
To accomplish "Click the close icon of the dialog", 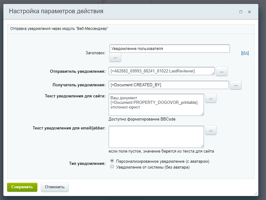I will (x=250, y=11).
